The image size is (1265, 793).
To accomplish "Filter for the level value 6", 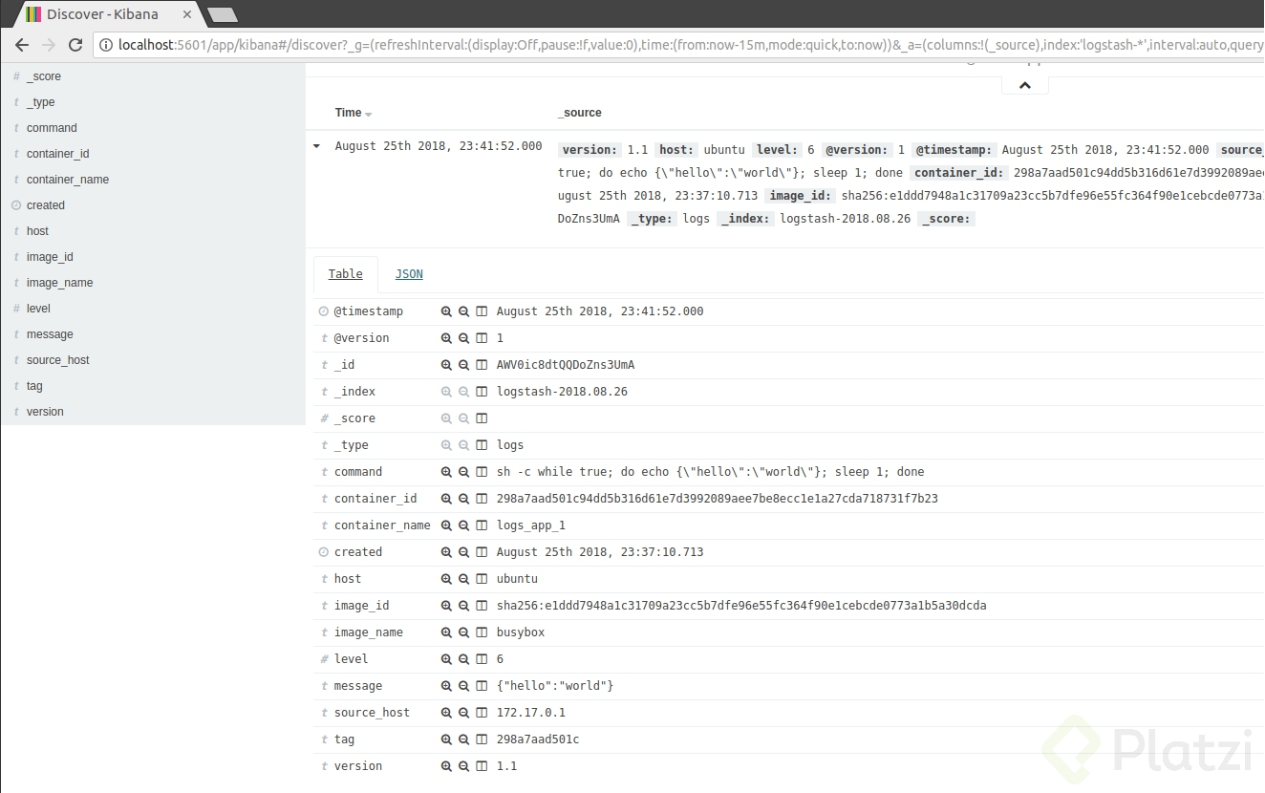I will pos(446,659).
